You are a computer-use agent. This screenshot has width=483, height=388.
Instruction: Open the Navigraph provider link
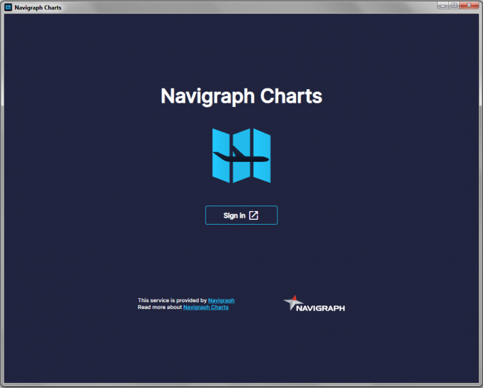tap(221, 300)
